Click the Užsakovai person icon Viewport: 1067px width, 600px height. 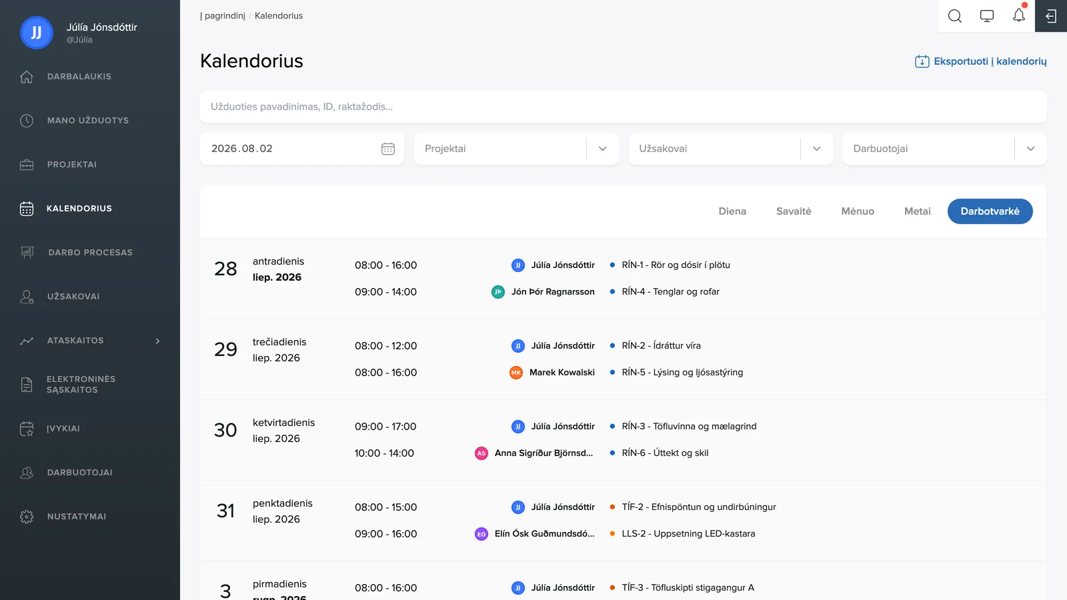[27, 297]
